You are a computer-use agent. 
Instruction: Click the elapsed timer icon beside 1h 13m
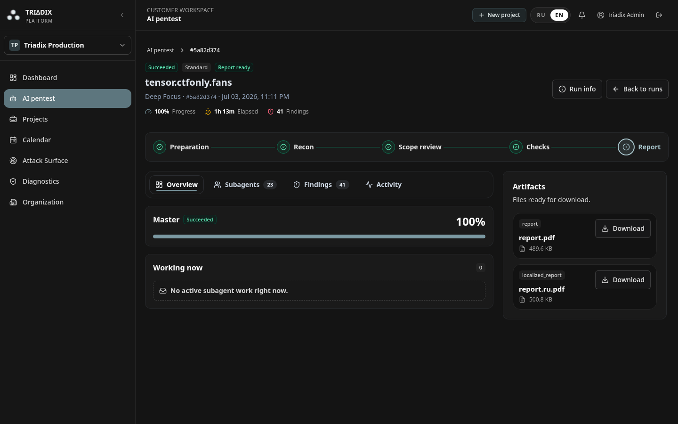click(208, 112)
